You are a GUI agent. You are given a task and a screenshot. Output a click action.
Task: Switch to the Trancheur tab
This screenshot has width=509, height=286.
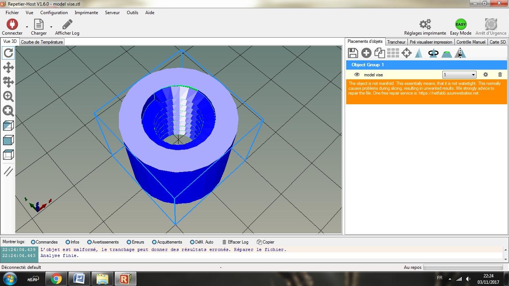(x=396, y=42)
